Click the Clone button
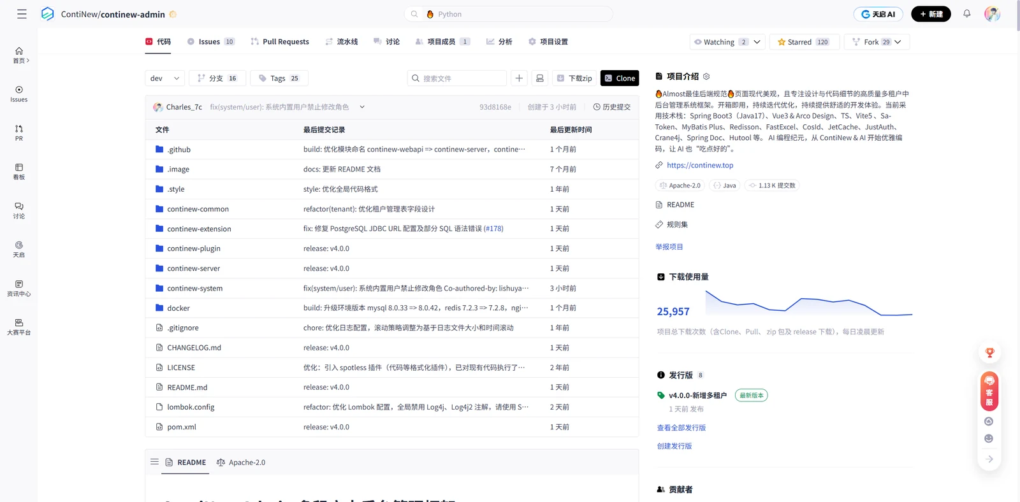The width and height of the screenshot is (1020, 502). 620,78
